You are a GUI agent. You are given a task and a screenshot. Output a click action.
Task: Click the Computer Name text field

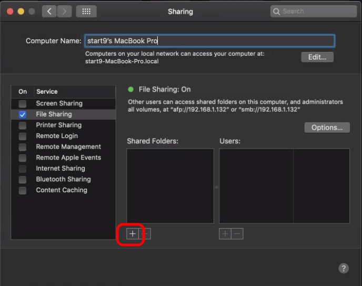pos(209,41)
